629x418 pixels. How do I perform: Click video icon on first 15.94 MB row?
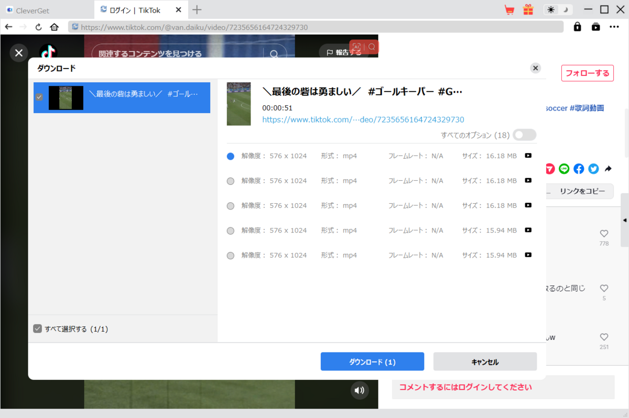(528, 230)
